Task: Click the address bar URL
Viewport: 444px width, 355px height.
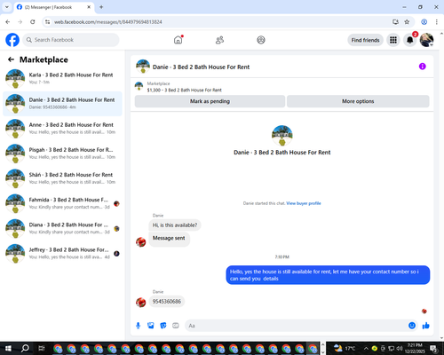Action: pos(108,22)
